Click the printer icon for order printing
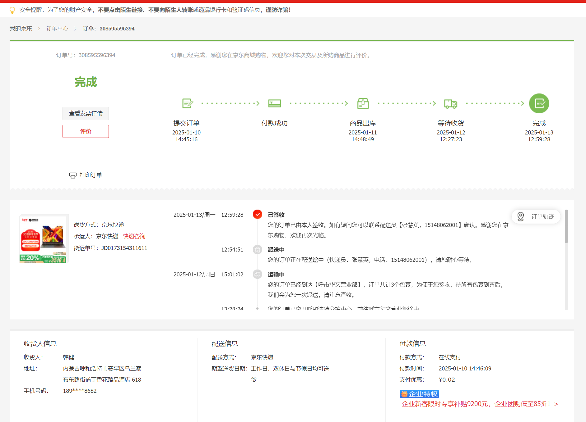Viewport: 586px width, 422px height. (x=73, y=175)
